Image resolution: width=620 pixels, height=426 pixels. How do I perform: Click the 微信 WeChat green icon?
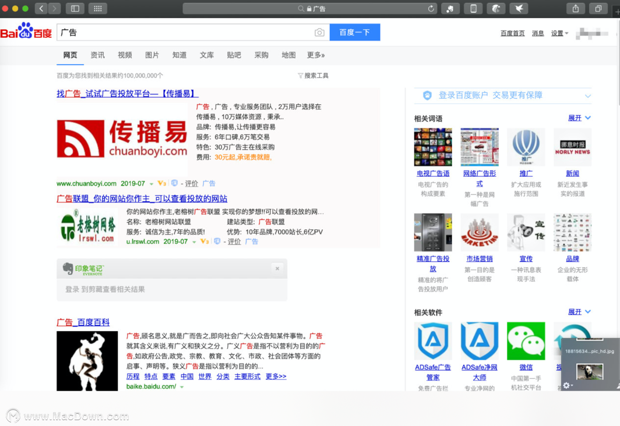526,341
